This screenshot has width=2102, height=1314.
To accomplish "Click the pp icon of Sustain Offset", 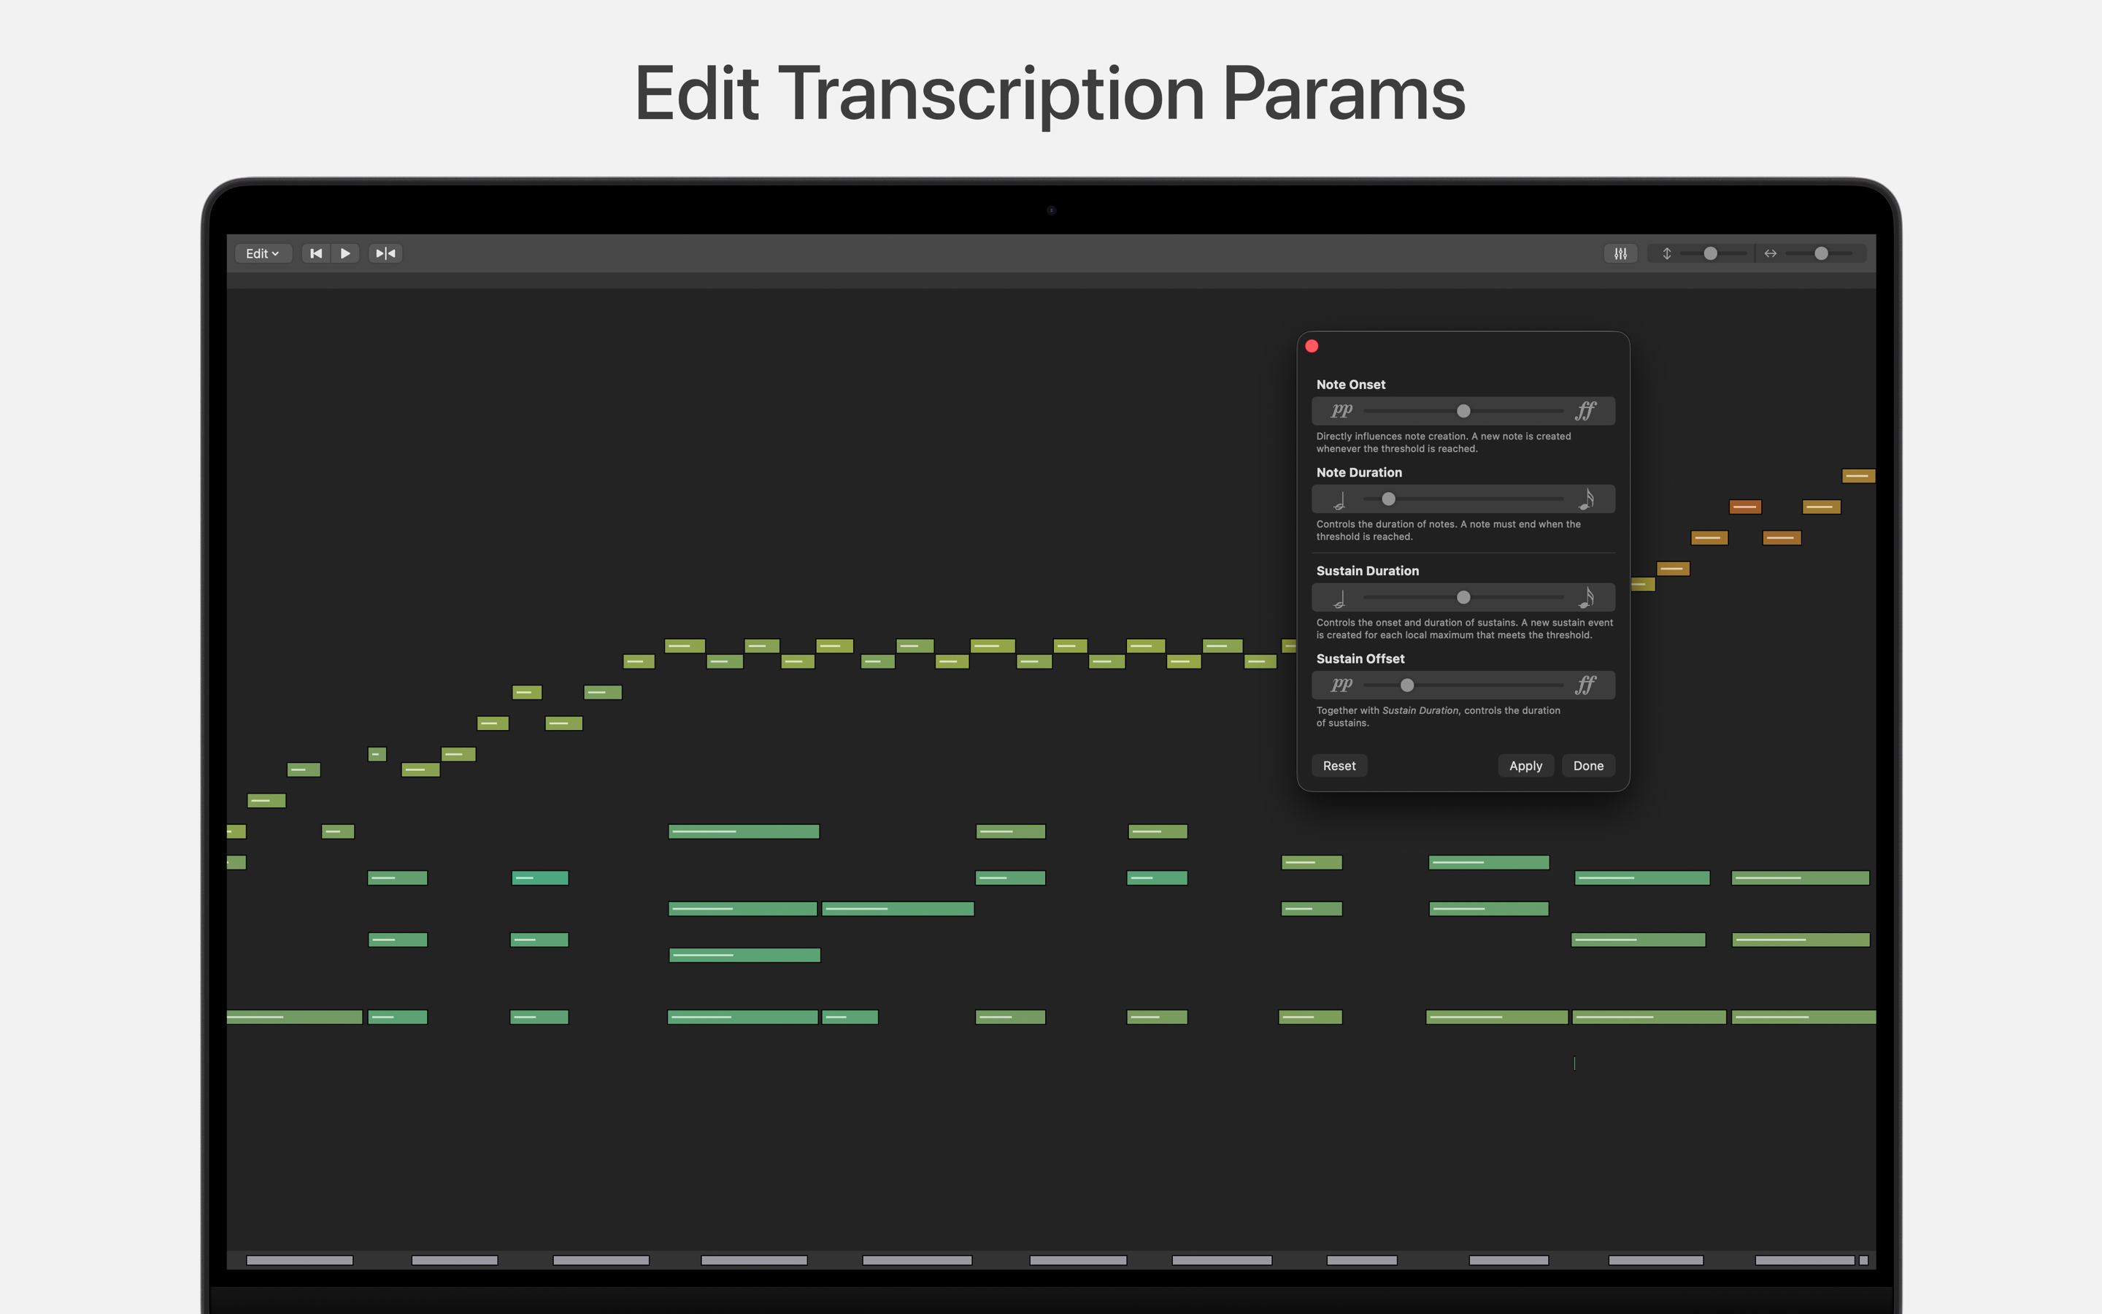I will [1341, 684].
